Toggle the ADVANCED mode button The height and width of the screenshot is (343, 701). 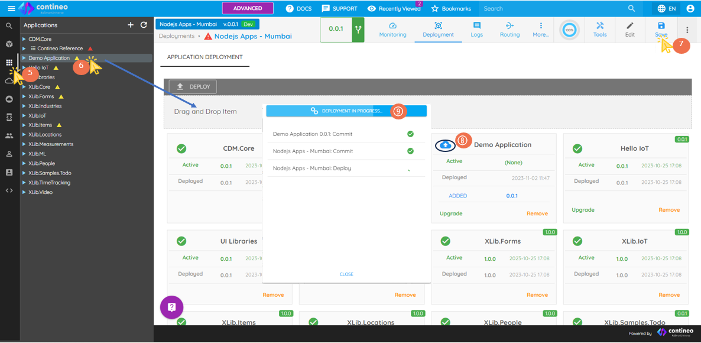pos(248,8)
